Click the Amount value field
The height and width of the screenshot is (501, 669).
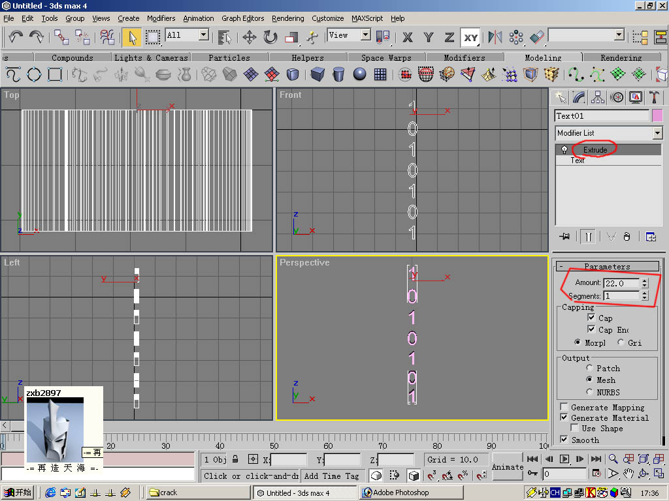pyautogui.click(x=622, y=283)
